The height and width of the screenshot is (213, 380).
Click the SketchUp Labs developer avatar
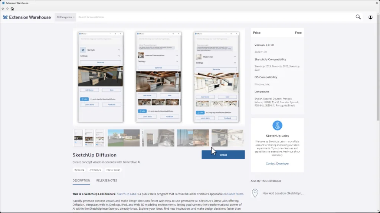coord(277,125)
